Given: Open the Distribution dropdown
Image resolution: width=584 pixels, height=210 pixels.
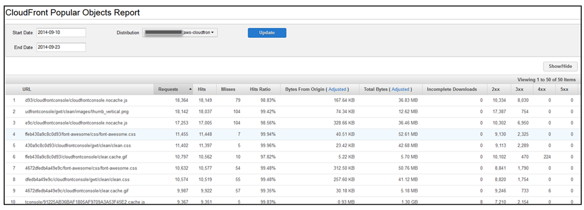Looking at the screenshot, I should [180, 32].
